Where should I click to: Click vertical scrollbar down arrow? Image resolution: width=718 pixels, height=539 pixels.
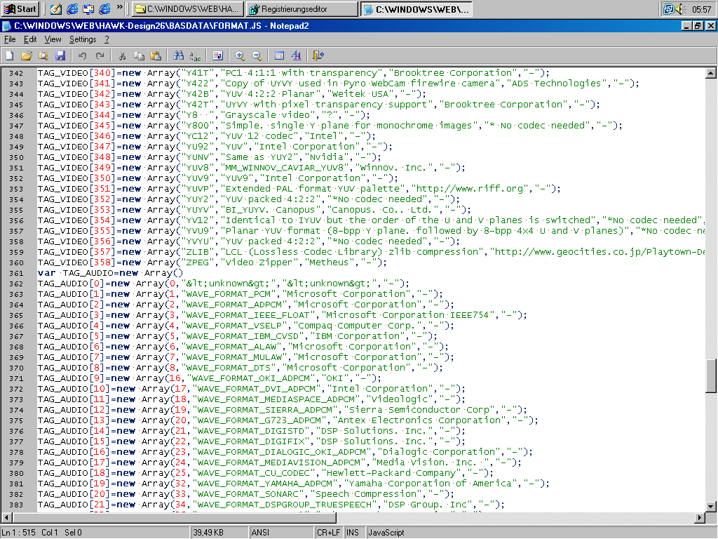pos(711,507)
